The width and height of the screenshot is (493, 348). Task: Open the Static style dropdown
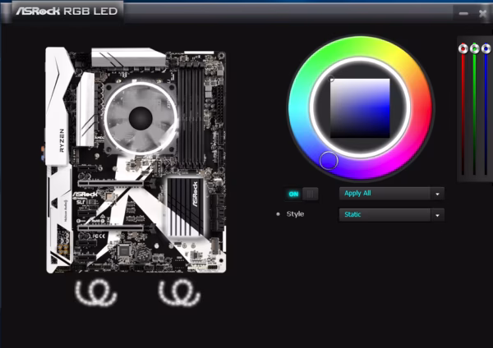tap(391, 215)
